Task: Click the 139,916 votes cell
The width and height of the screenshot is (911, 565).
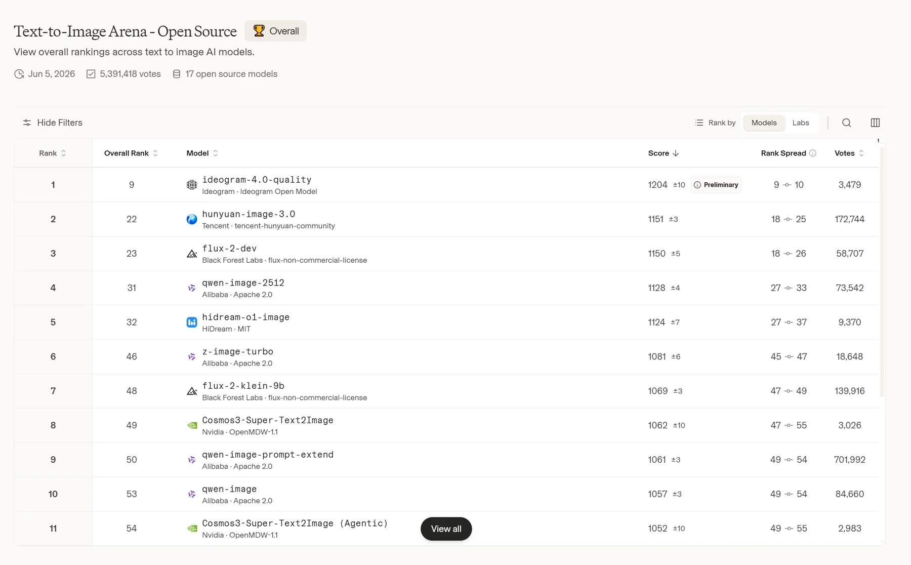Action: click(x=849, y=391)
